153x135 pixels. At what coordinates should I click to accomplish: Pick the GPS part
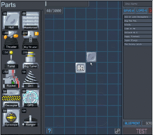tap(31, 98)
